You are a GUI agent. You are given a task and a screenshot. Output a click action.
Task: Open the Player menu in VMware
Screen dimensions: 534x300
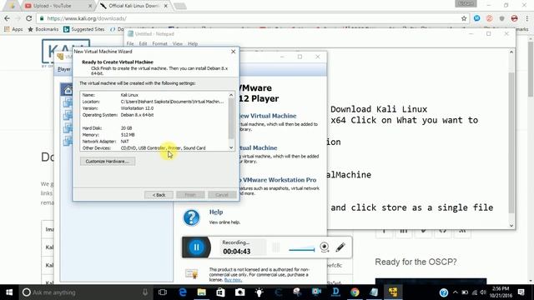(64, 69)
